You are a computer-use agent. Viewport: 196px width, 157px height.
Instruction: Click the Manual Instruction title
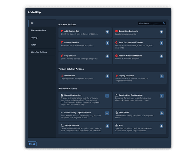[73, 95]
